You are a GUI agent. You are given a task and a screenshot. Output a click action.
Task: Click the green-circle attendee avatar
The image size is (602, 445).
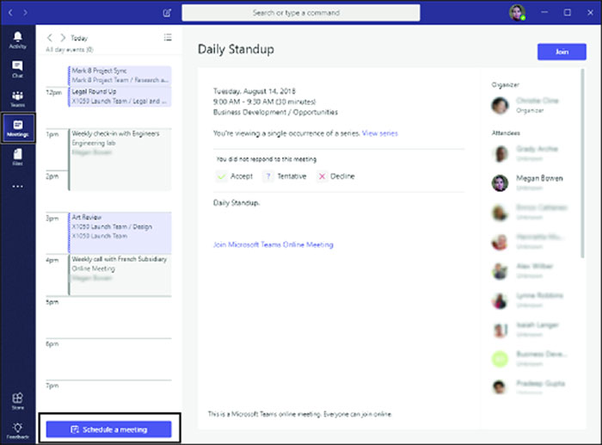coord(500,359)
